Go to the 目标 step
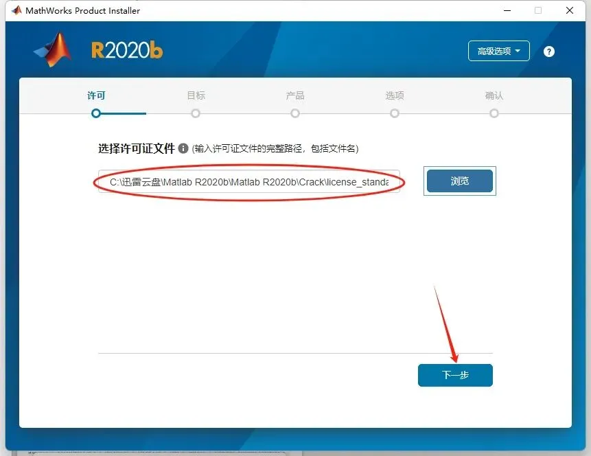 point(196,95)
